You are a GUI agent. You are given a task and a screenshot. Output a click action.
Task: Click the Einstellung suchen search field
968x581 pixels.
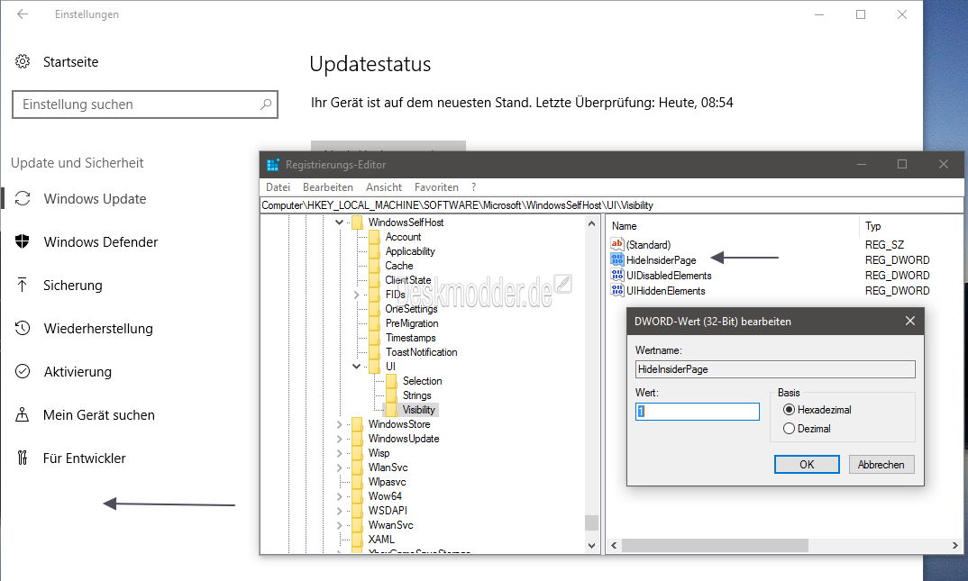[145, 104]
